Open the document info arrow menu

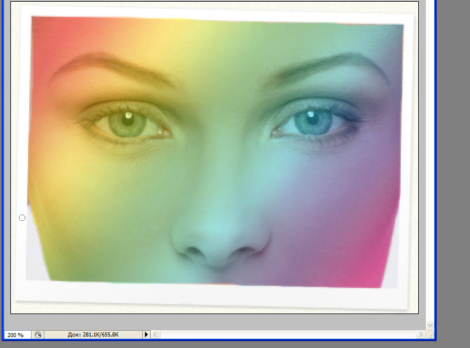tap(146, 335)
